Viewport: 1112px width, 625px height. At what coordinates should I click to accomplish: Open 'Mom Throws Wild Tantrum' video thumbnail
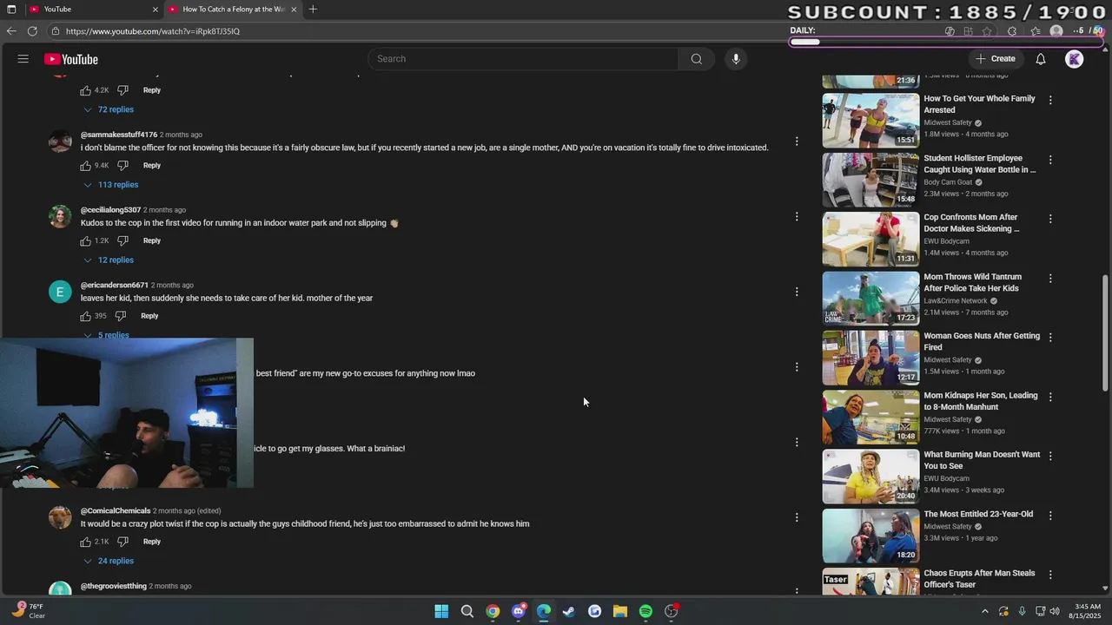[870, 298]
